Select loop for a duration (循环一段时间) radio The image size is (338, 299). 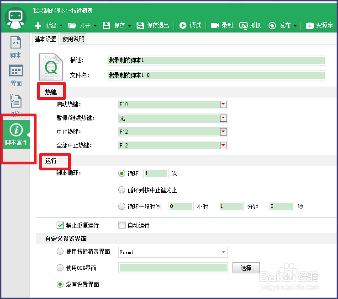[121, 207]
